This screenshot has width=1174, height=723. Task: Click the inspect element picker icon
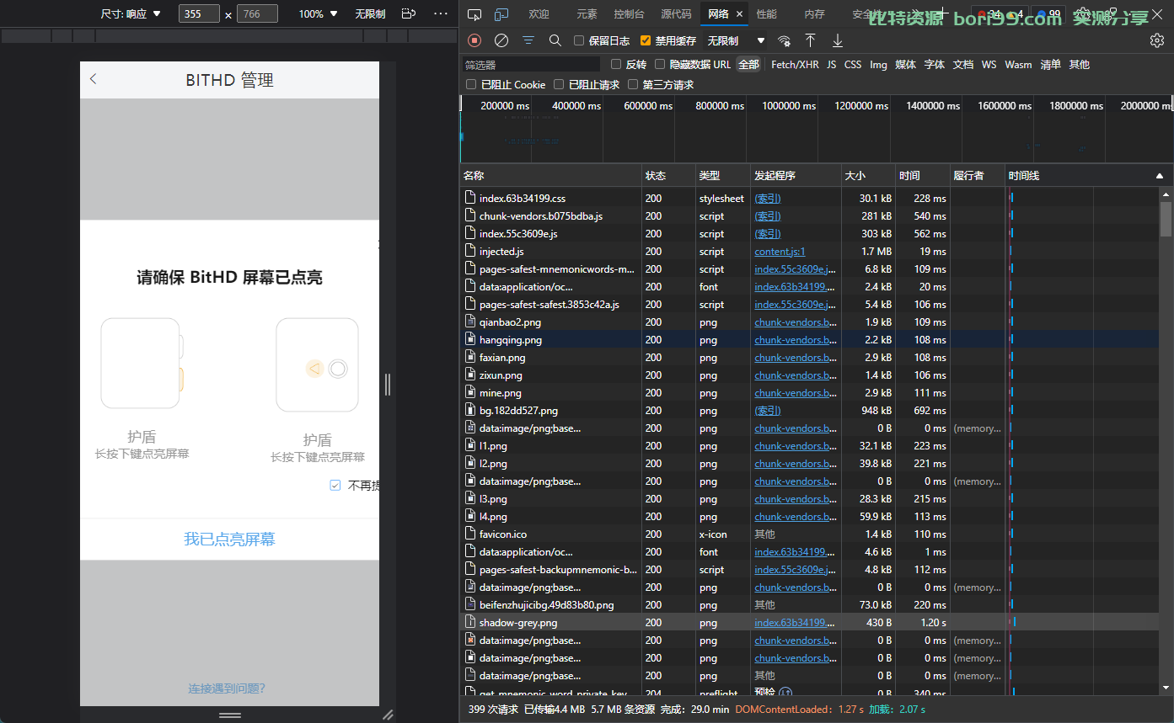coord(474,14)
